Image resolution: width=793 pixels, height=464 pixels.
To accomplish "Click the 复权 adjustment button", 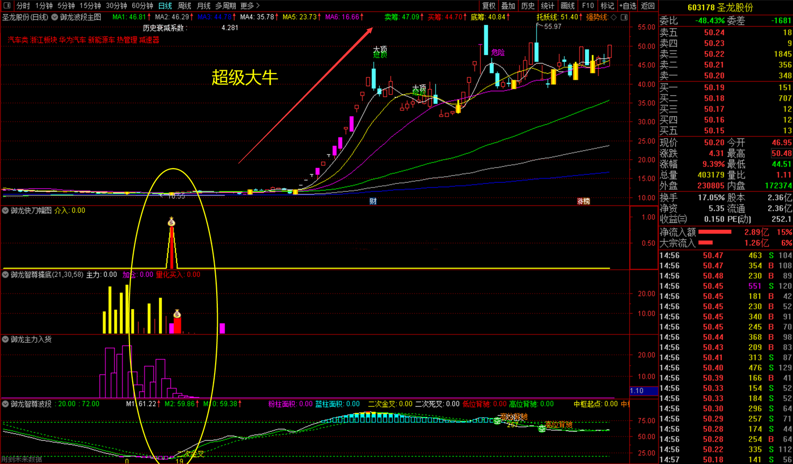I will coord(489,6).
